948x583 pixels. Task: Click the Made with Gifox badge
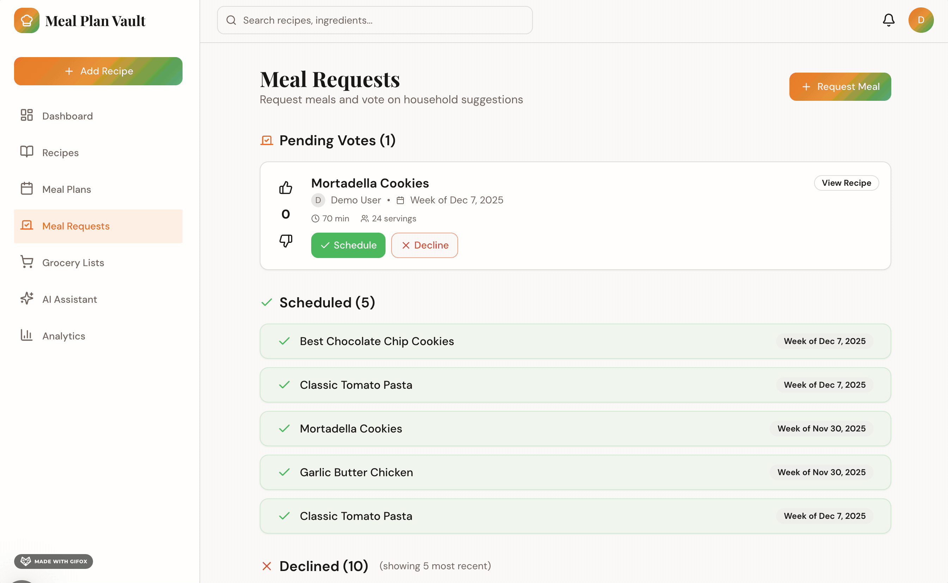53,561
